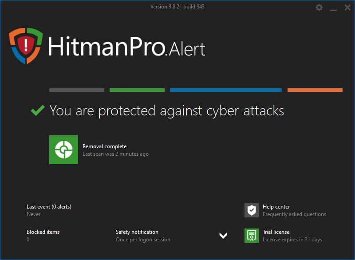Screen dimensions: 355x260
Task: Open the Last event alerts entry
Action: coord(49,207)
